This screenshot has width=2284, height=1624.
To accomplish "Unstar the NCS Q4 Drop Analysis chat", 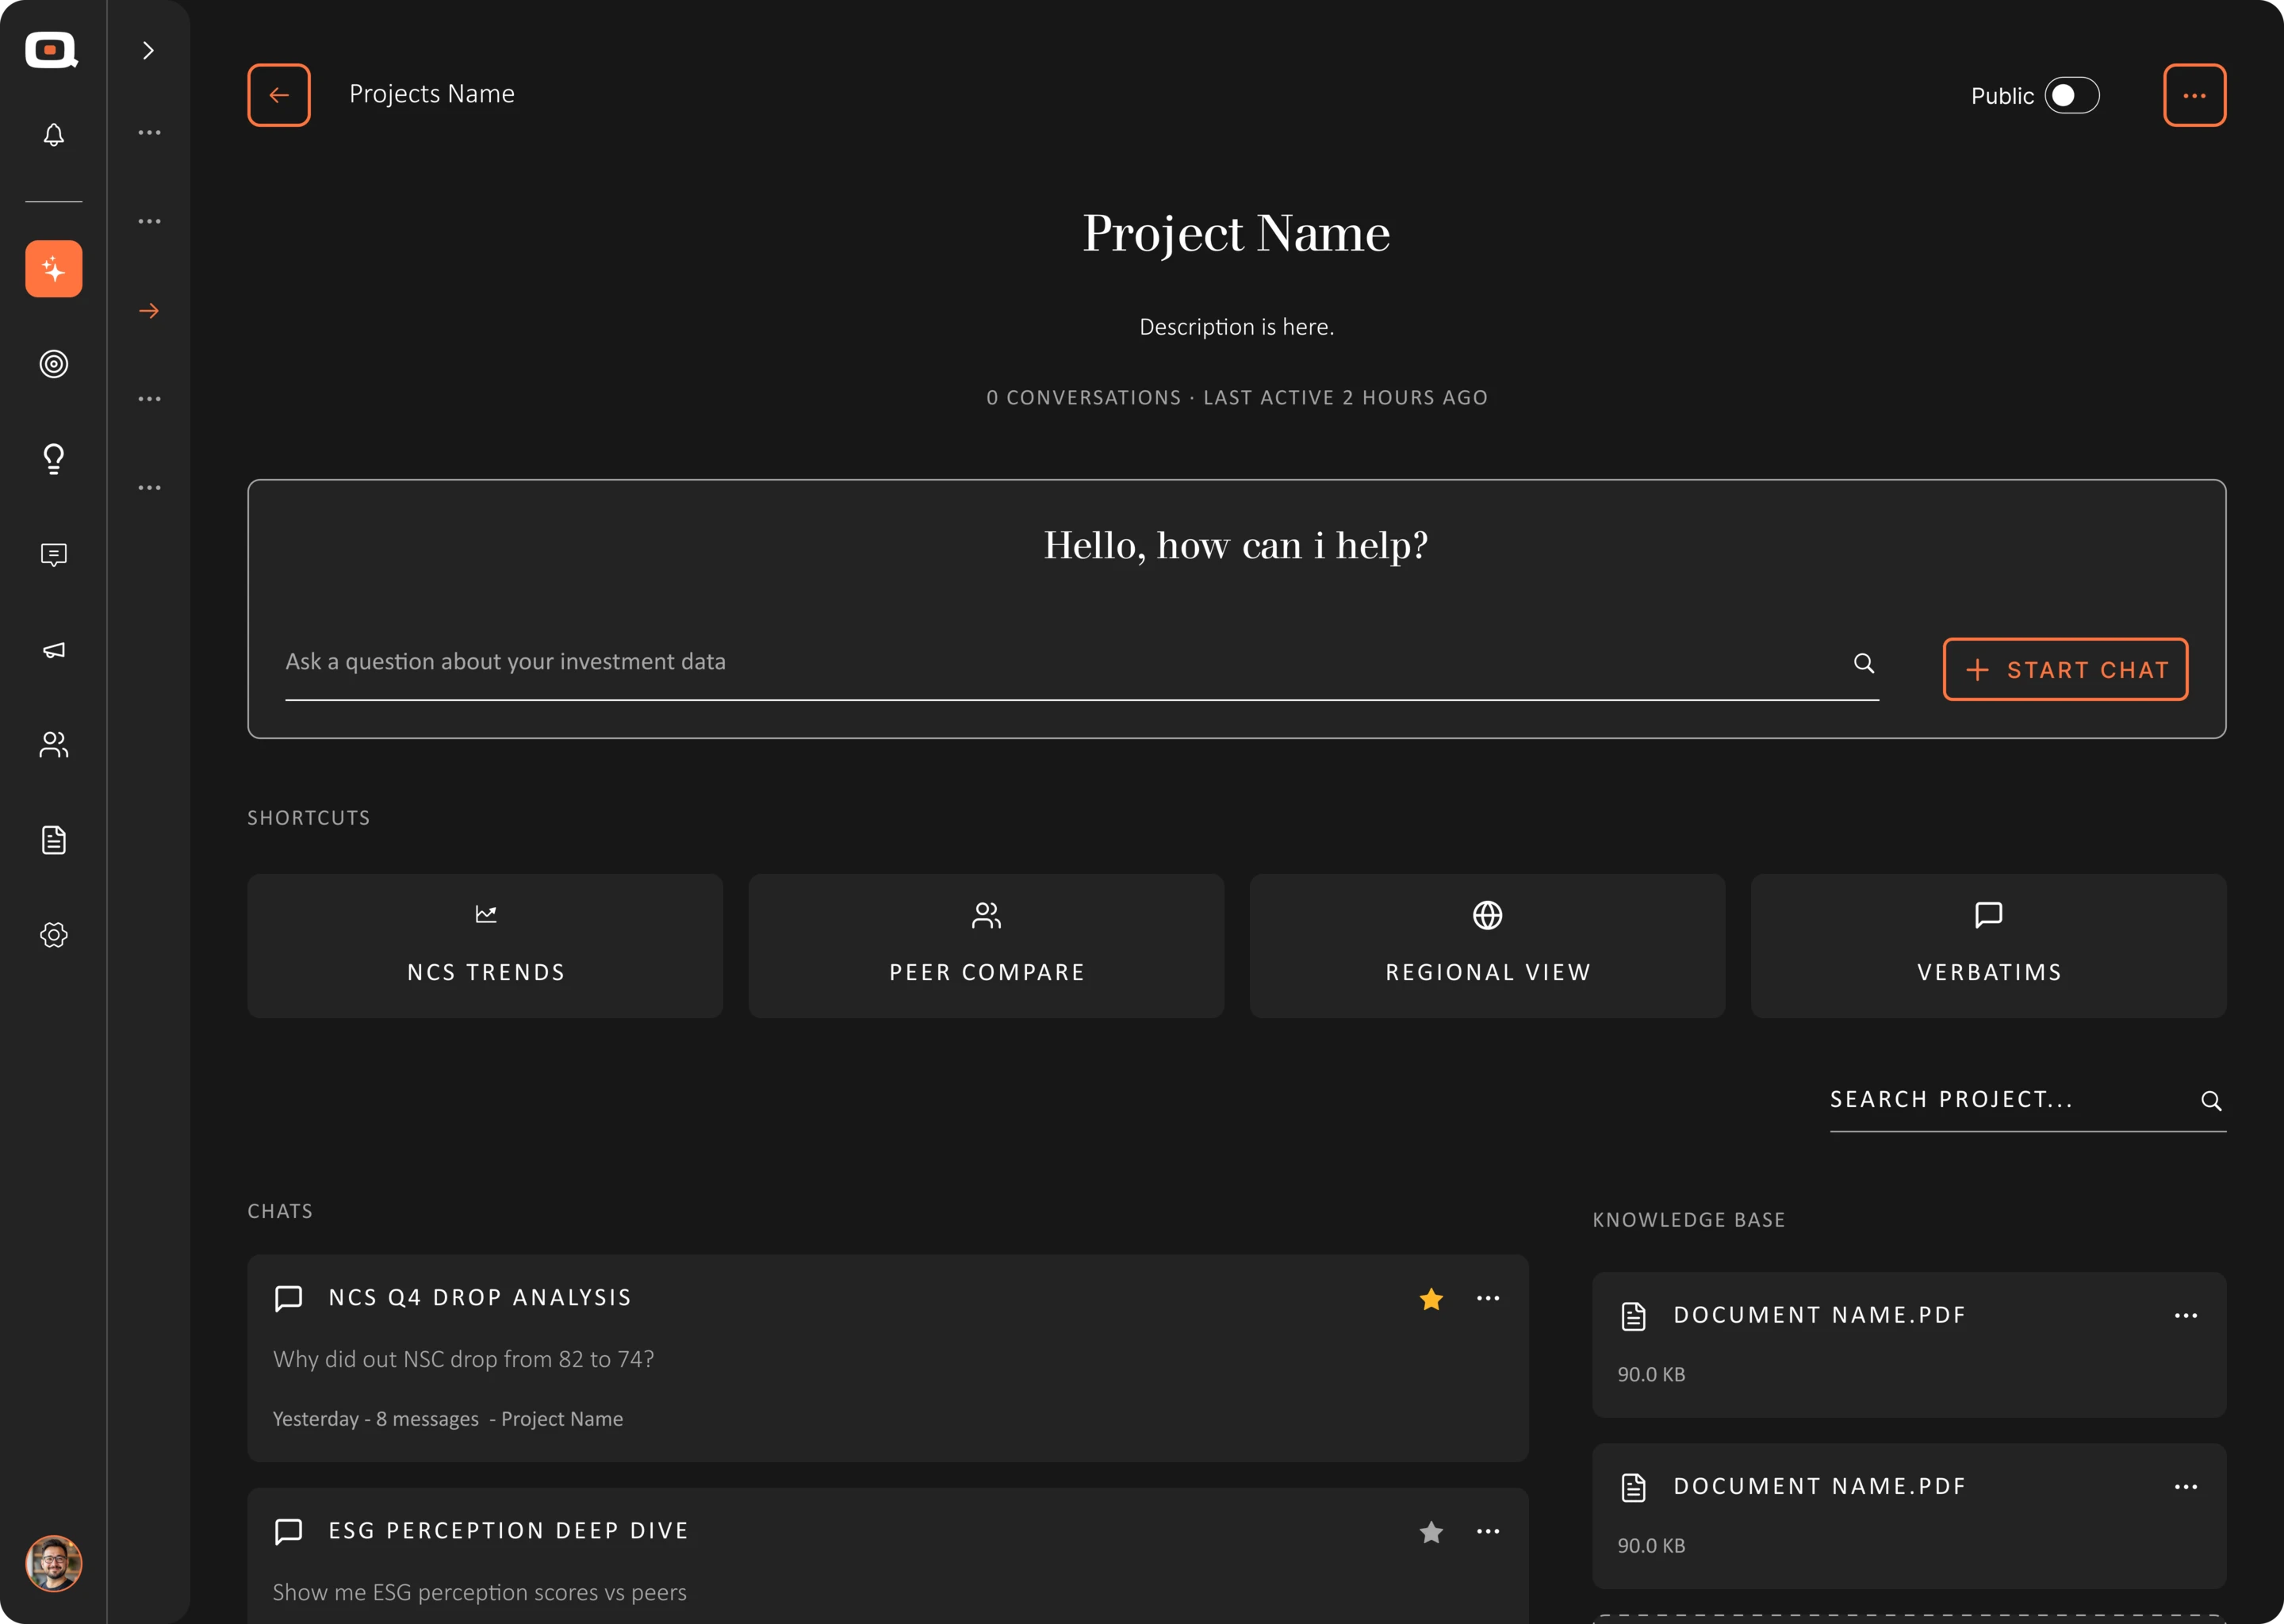I will [1431, 1298].
